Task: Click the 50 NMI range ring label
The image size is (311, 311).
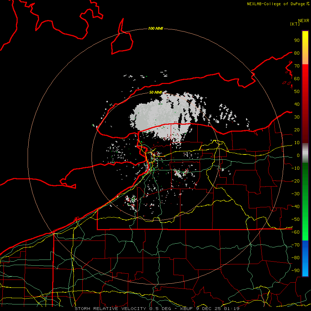Action: 155,92
